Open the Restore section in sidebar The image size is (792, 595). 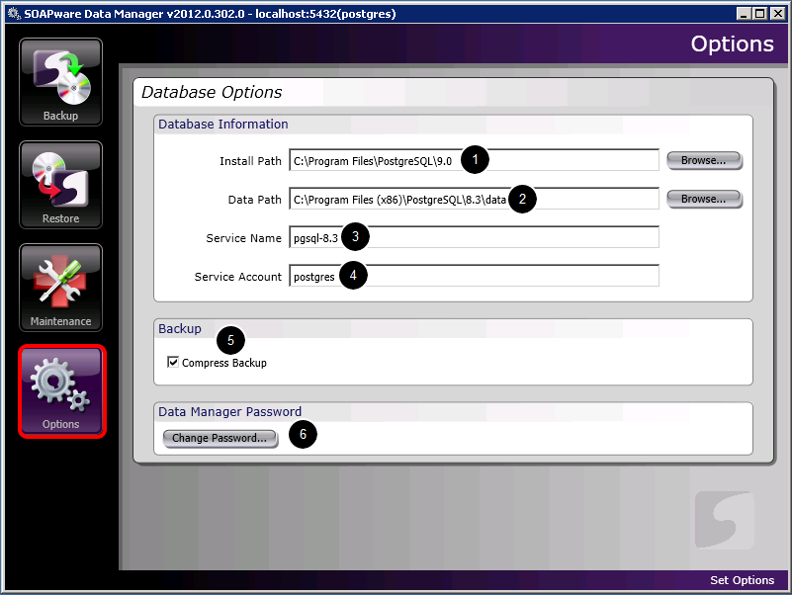(60, 185)
